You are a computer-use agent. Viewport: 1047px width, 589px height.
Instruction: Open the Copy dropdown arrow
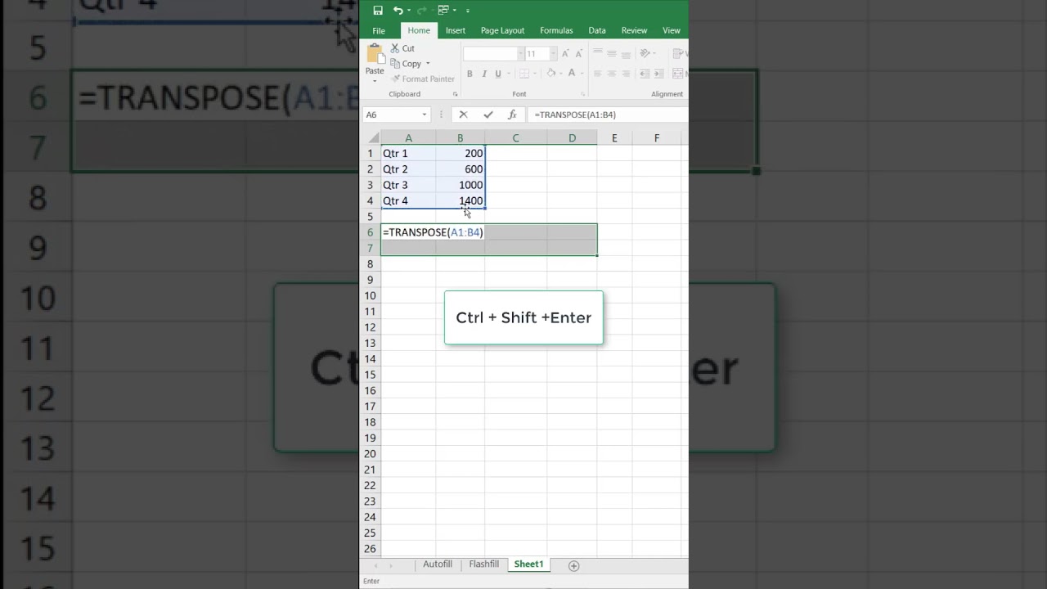pos(427,64)
